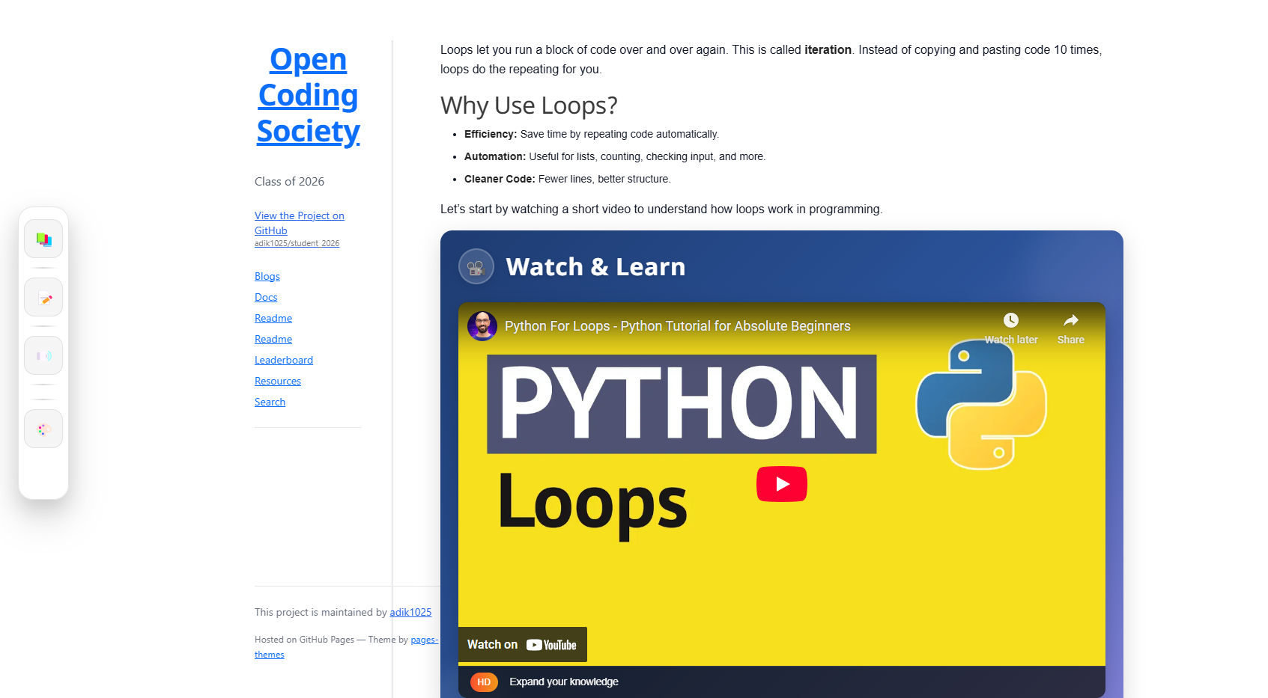Open View the Project on GitHub link

(300, 223)
